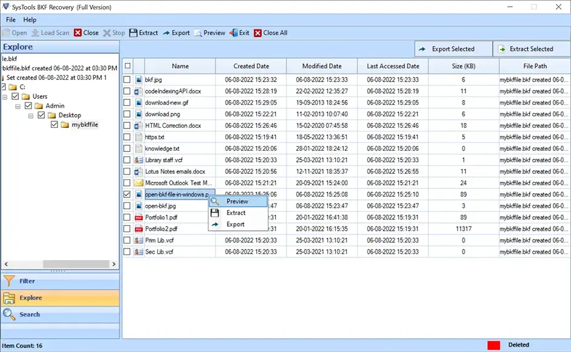Screen dimensions: 571x352
Task: Click the Preview magnifier toolbar icon
Action: (x=198, y=33)
